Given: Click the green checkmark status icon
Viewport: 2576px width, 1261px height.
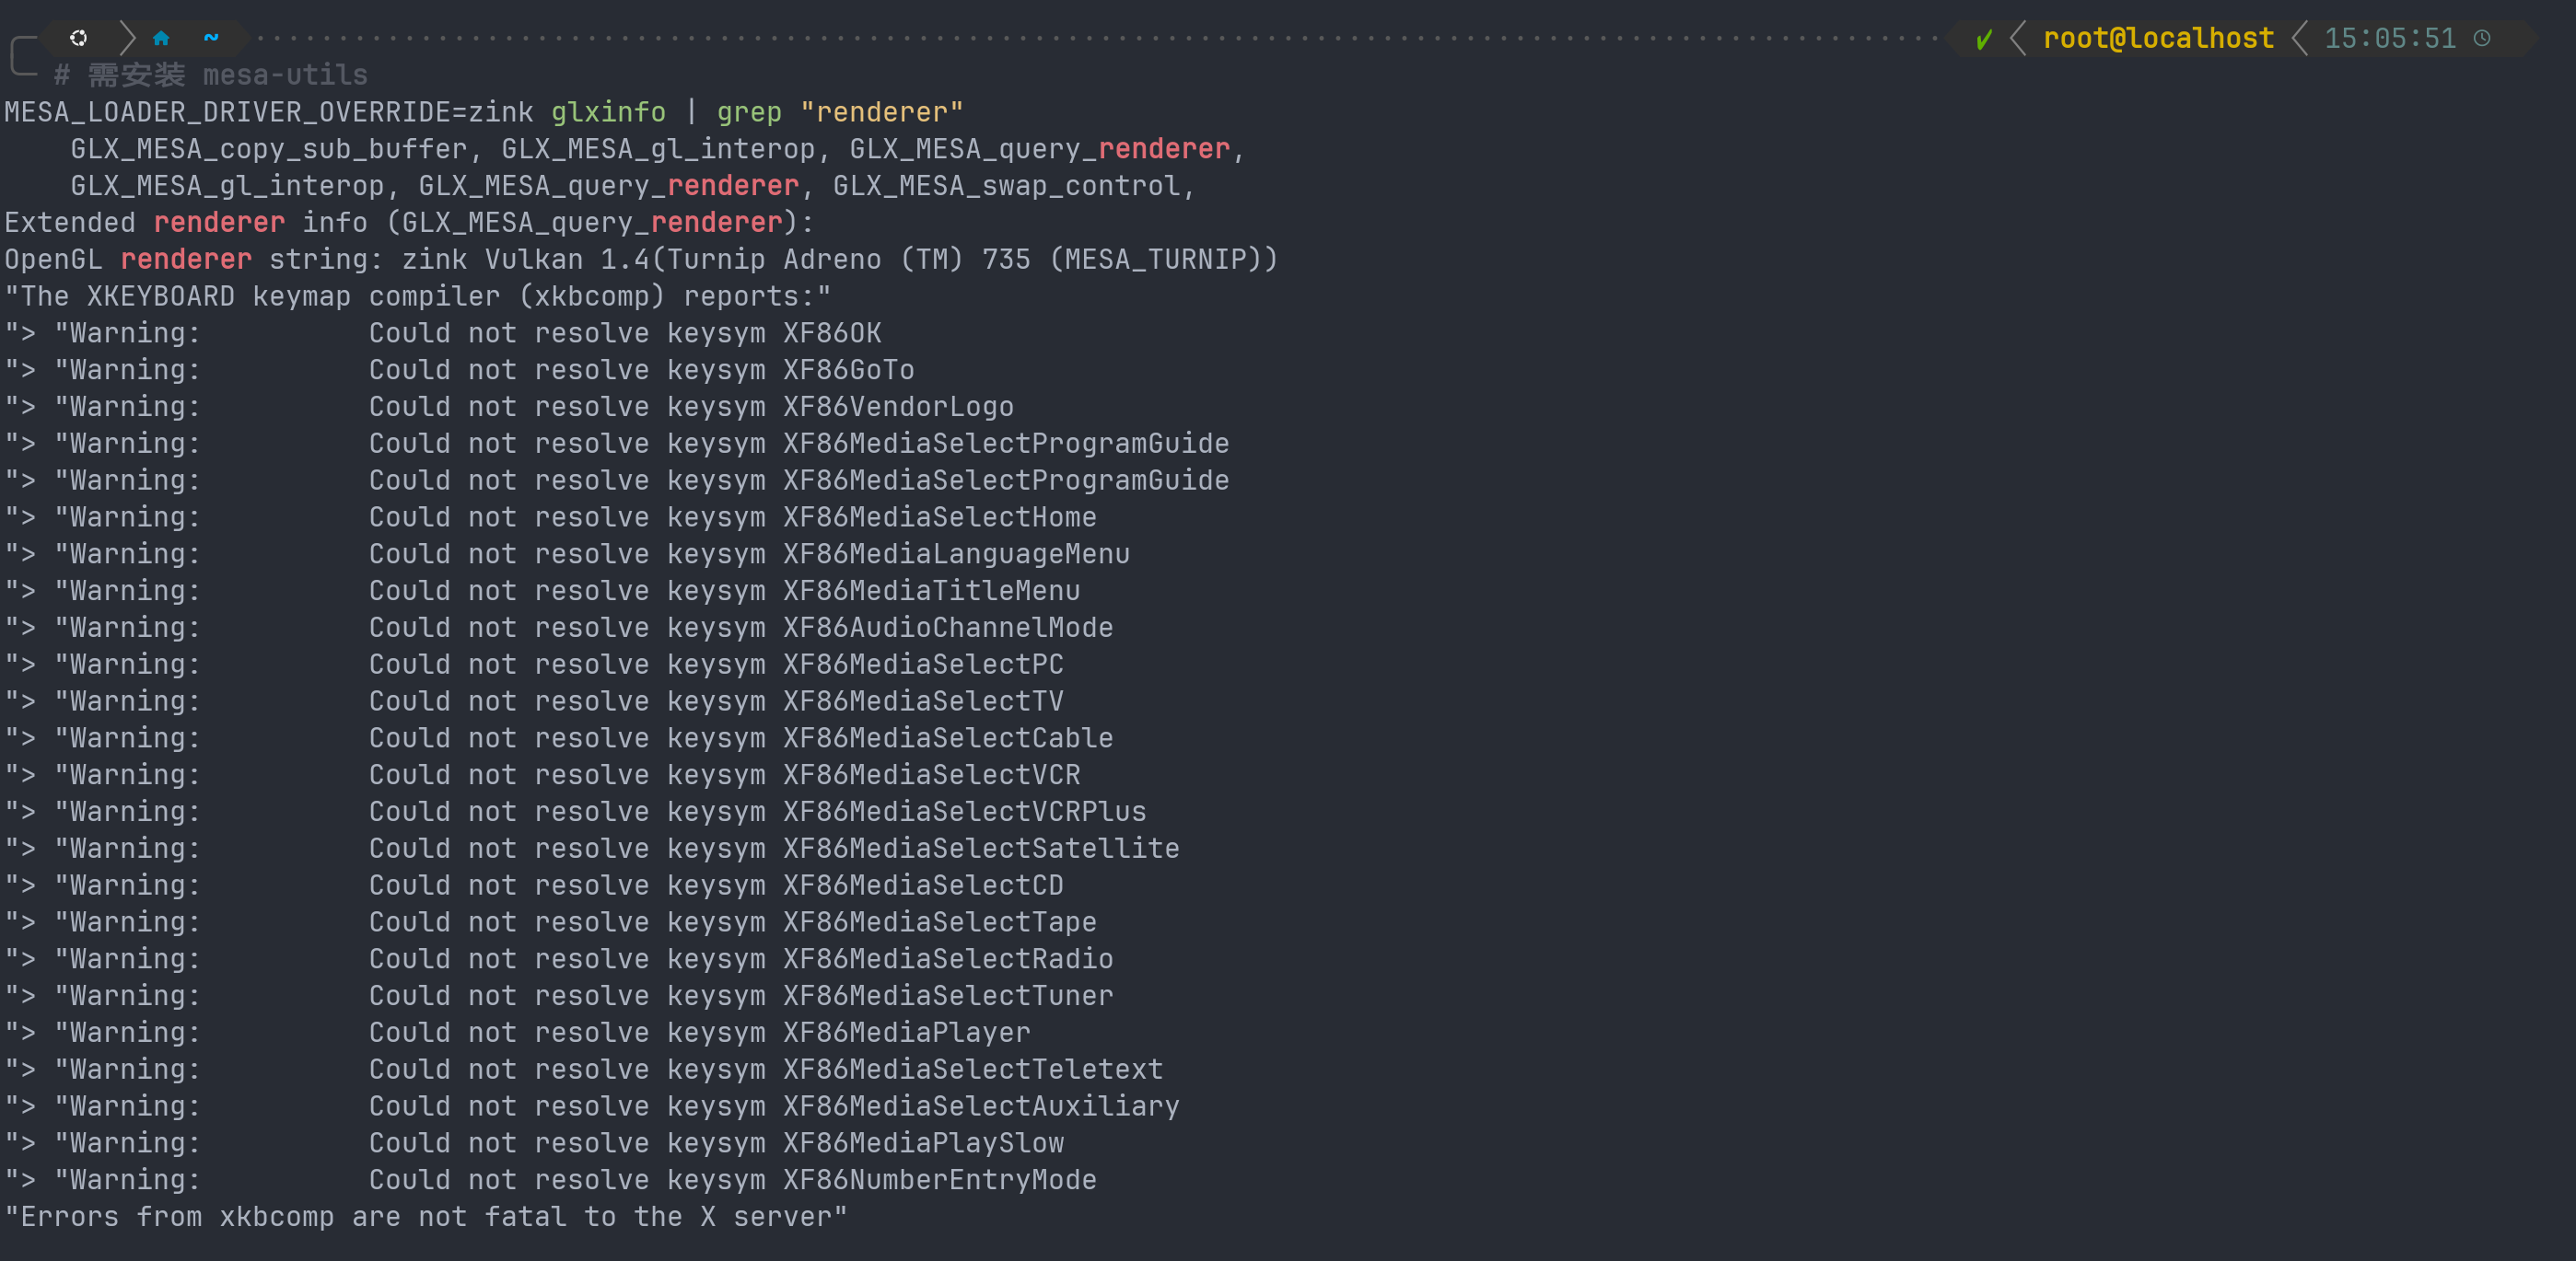Looking at the screenshot, I should tap(1984, 39).
